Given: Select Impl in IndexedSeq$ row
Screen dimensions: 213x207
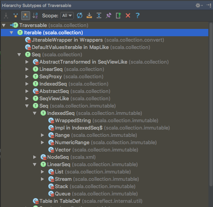Looking at the screenshot, I should pyautogui.click(x=104, y=128).
